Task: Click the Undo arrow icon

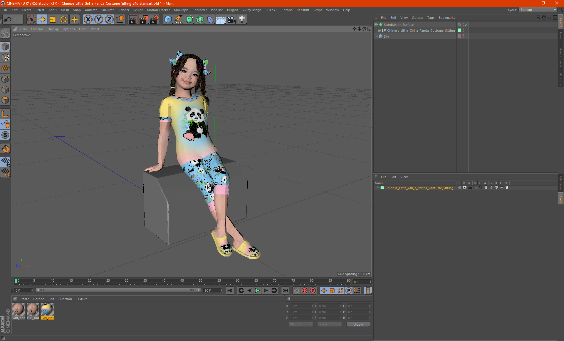Action: pos(8,20)
